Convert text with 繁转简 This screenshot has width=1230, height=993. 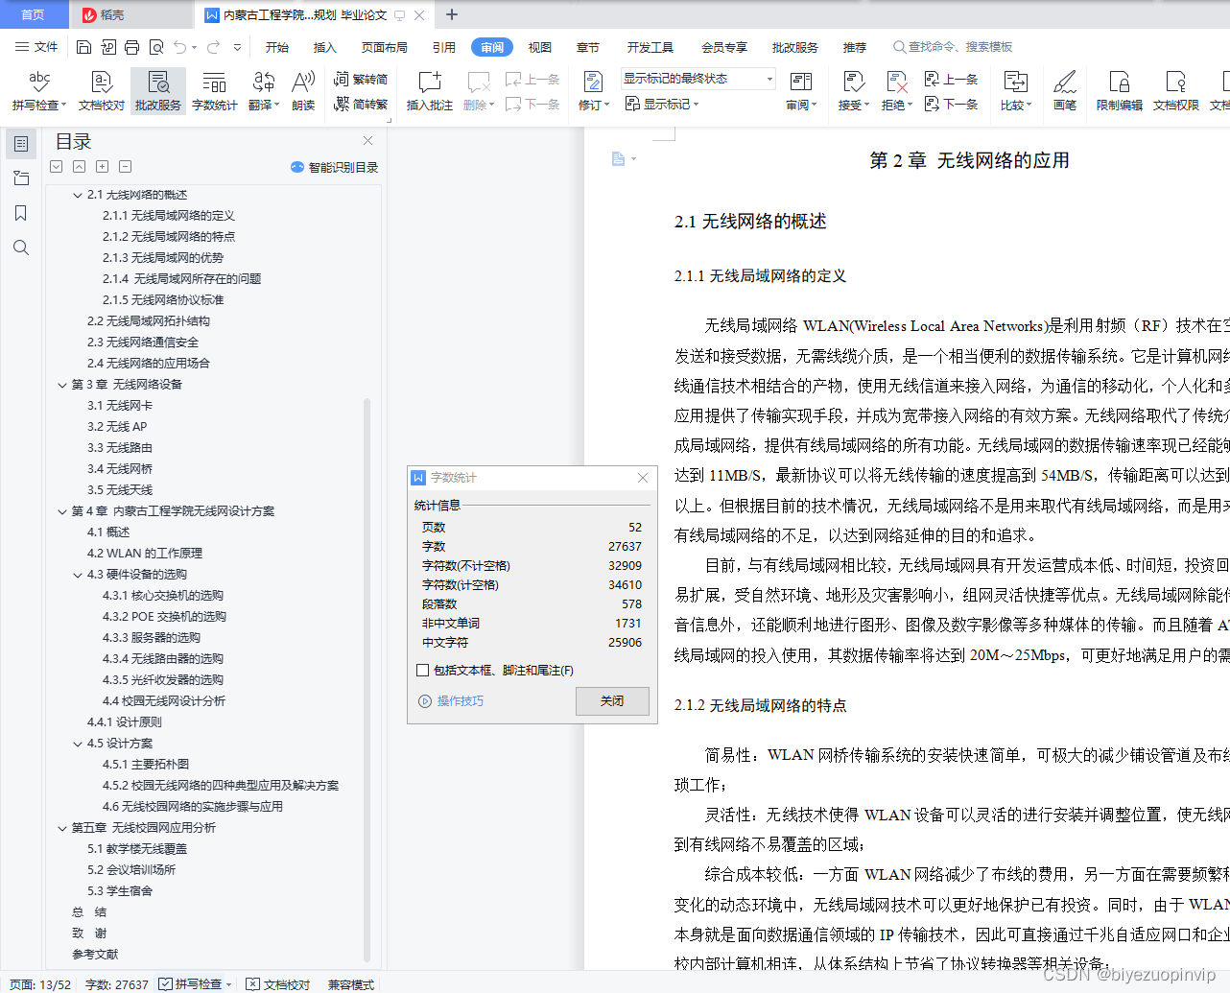(361, 80)
